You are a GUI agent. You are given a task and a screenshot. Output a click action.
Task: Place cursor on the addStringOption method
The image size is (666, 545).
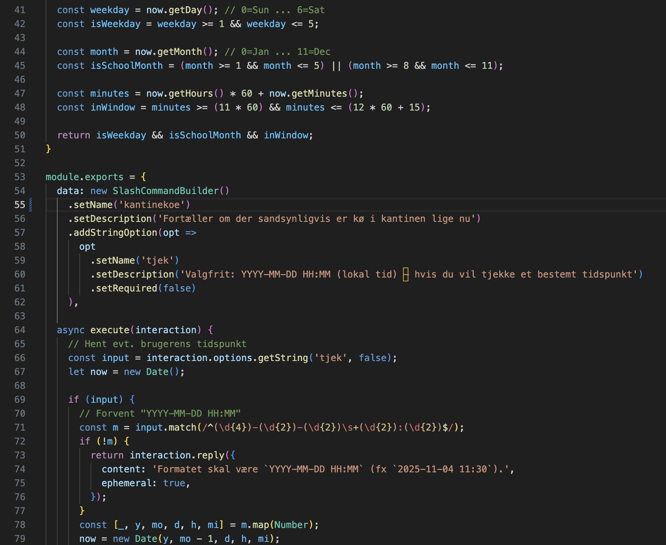click(x=115, y=233)
